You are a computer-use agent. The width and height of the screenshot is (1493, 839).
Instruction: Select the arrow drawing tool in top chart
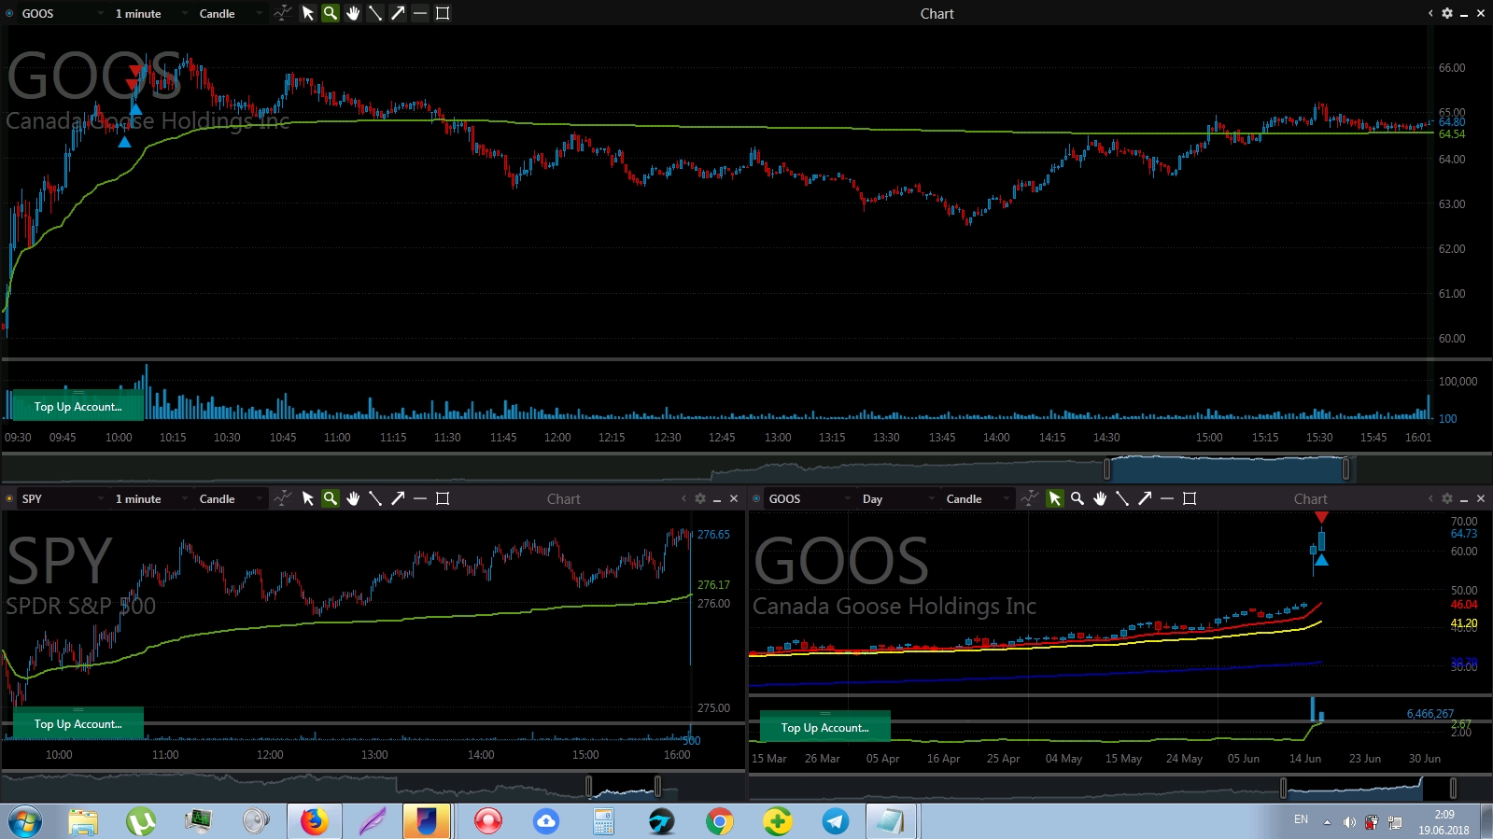[x=398, y=13]
